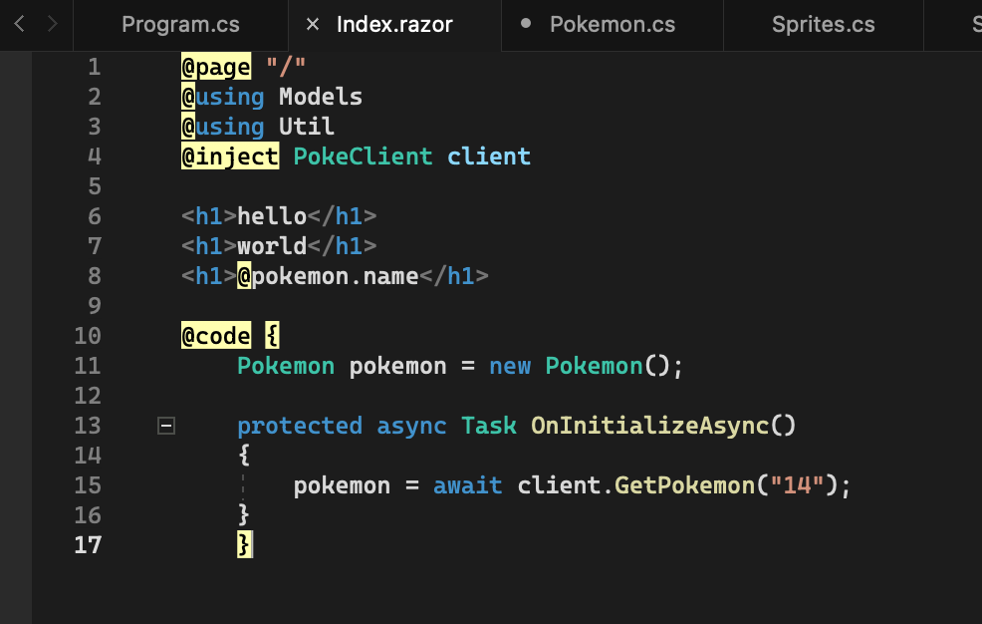Click the world heading text

pos(272,246)
